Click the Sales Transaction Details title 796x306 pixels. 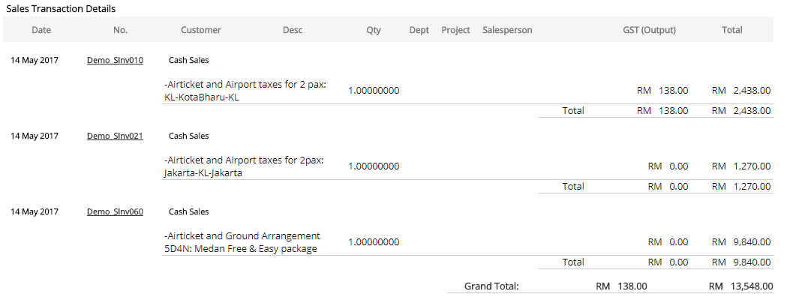coord(61,8)
